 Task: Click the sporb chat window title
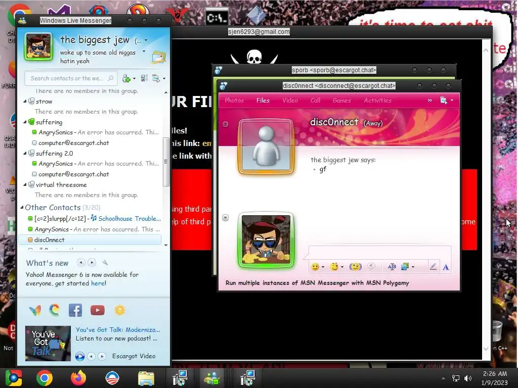(334, 70)
